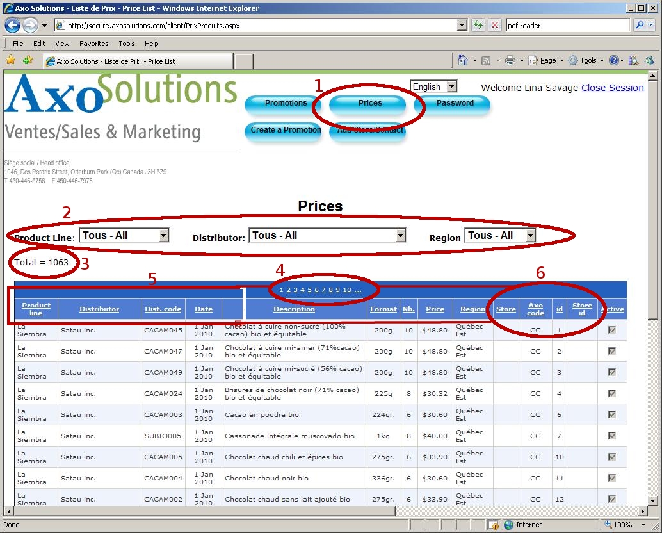Open Favorites Center star icon

(10, 60)
